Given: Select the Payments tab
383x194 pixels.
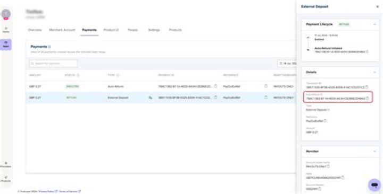Looking at the screenshot, I should click(89, 30).
